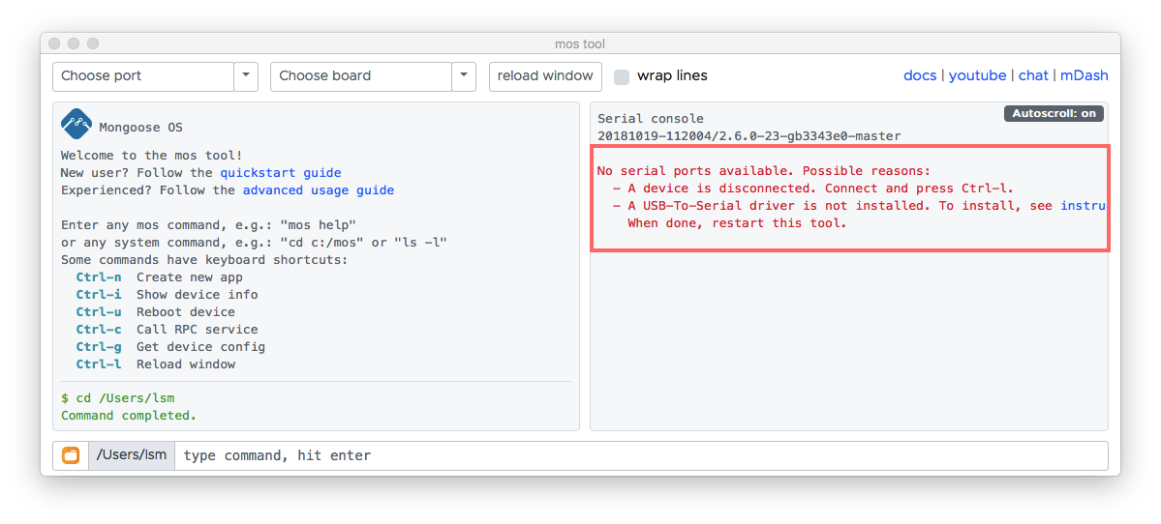1161x524 pixels.
Task: Open the mDash link
Action: (x=1084, y=75)
